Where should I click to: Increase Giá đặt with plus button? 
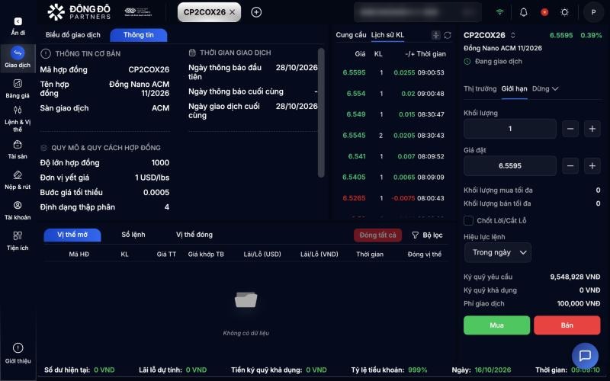tap(592, 166)
